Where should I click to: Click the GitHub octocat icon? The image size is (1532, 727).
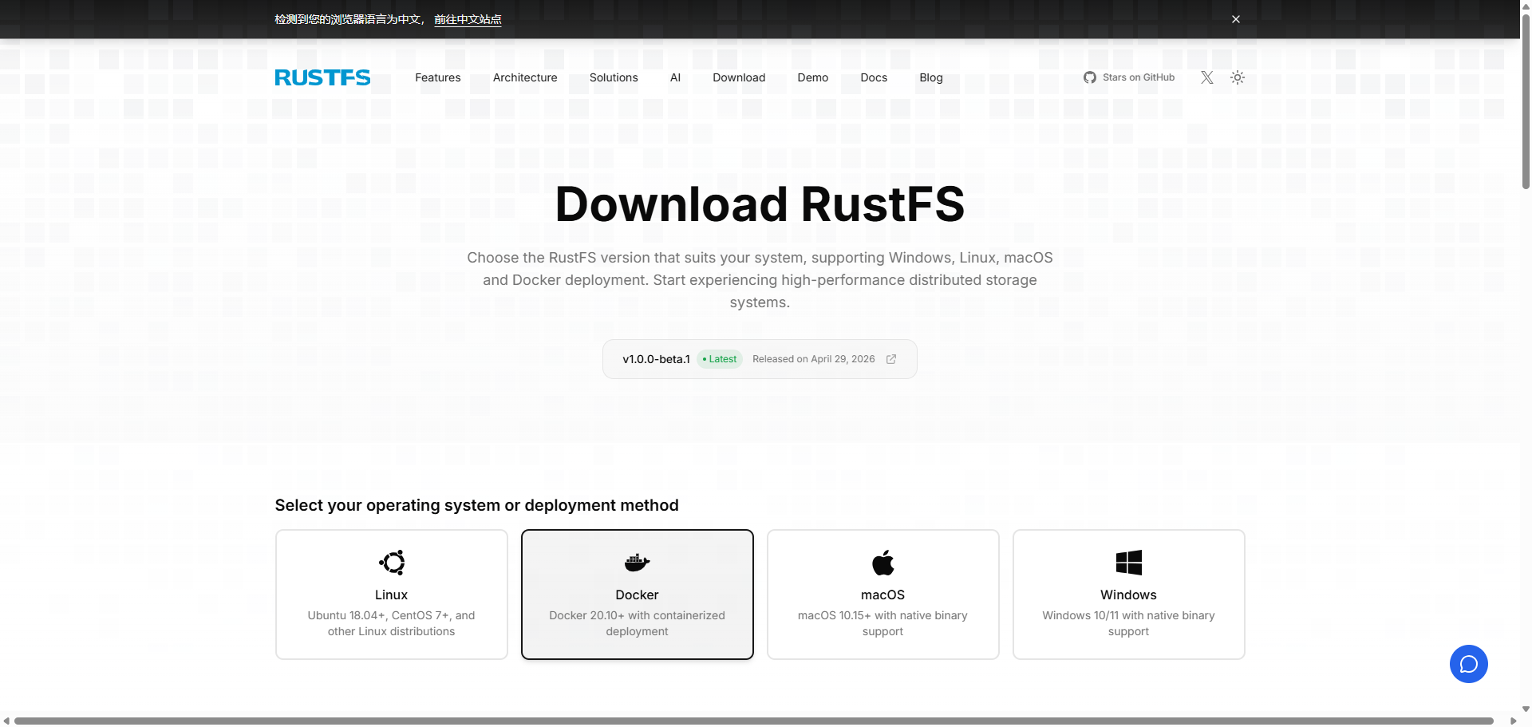(1090, 77)
